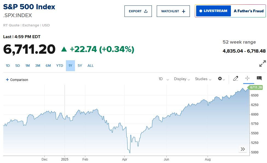The height and width of the screenshot is (163, 267).
Task: Click the green 6711.20 price tag
Action: tap(257, 87)
